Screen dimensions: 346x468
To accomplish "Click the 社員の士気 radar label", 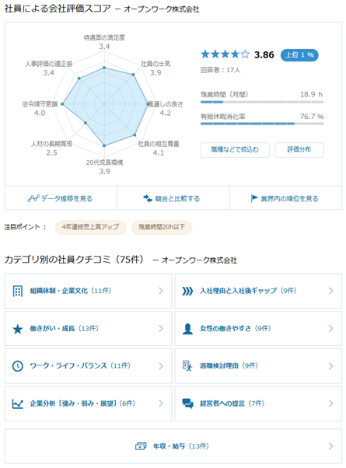I will click(156, 64).
